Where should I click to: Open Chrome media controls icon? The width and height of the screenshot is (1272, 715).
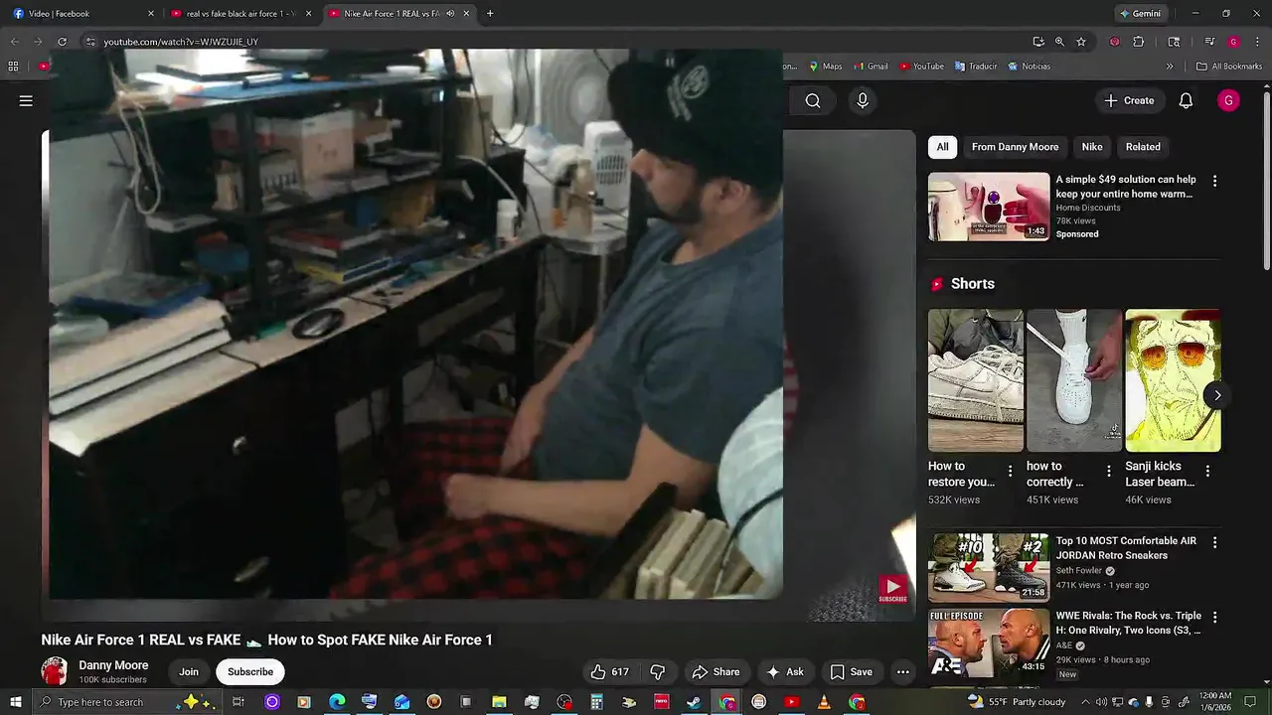point(1209,42)
